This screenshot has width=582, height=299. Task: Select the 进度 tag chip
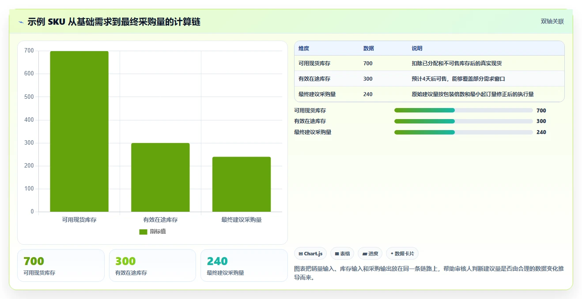coord(370,254)
